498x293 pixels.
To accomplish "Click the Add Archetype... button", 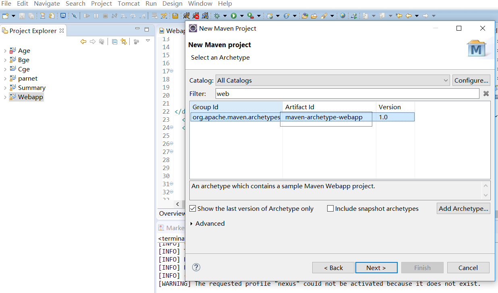I will [463, 208].
